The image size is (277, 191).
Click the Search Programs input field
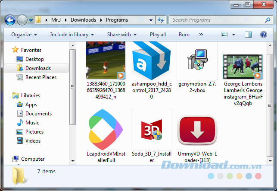(x=215, y=20)
